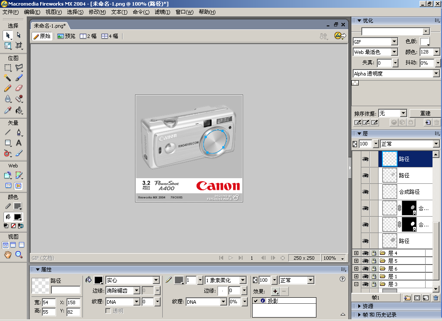Screen dimensions: 442x321
Task: Open the 色版 matte color swatch
Action: coord(425,42)
